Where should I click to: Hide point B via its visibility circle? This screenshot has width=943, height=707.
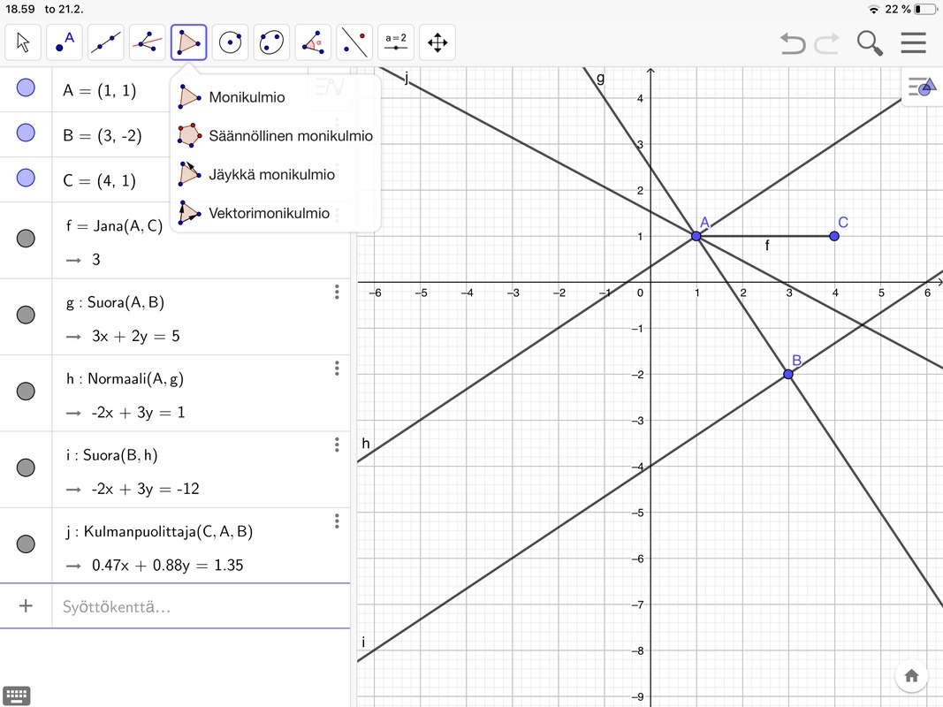[26, 133]
